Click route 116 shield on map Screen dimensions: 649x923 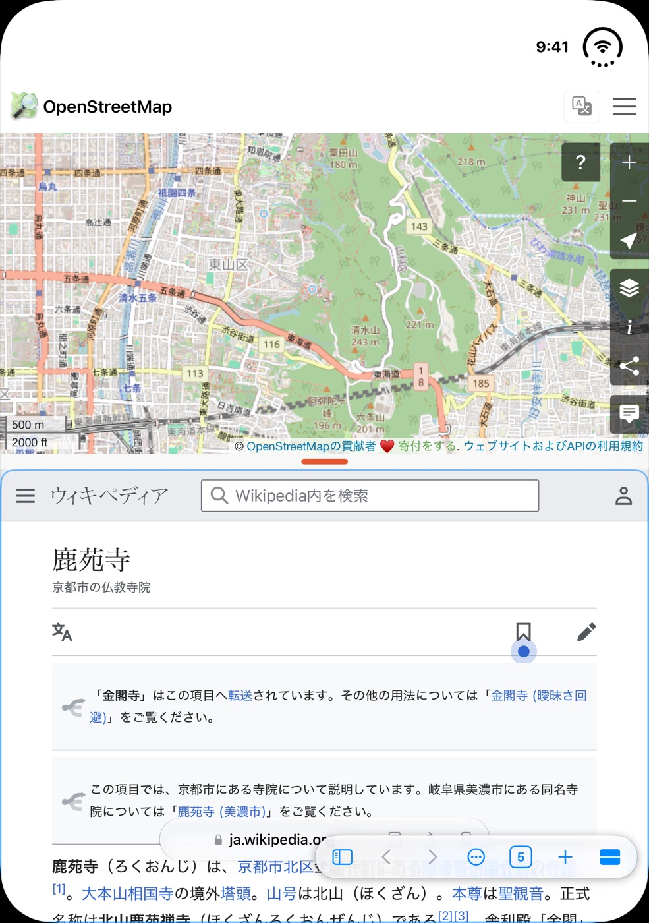271,344
